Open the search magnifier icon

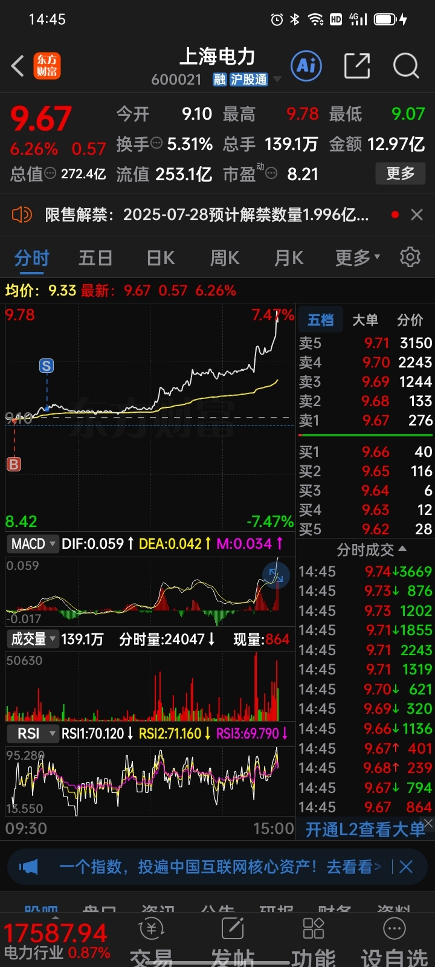click(406, 65)
